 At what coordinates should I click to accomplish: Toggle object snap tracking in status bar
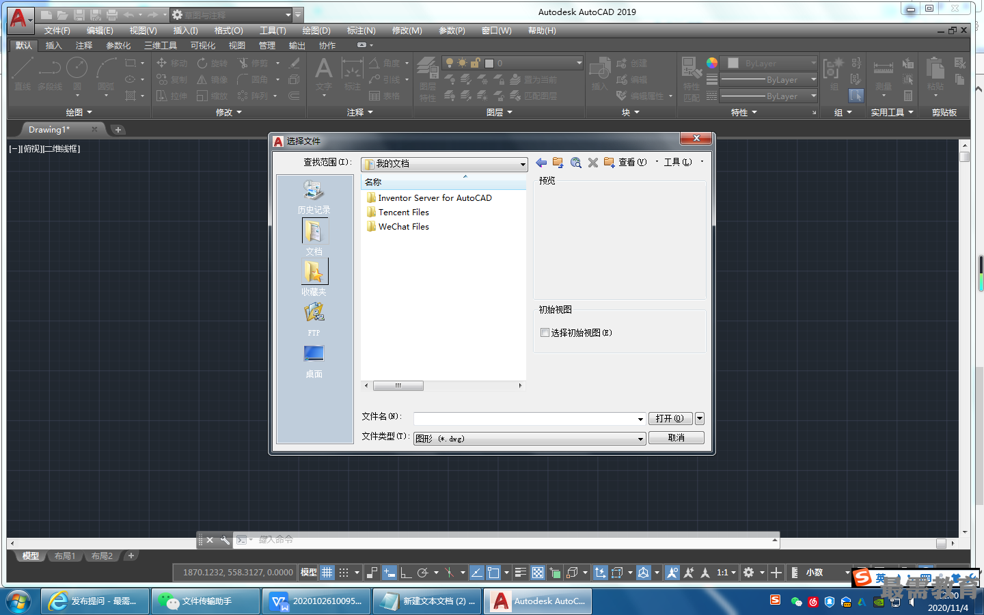(x=477, y=573)
